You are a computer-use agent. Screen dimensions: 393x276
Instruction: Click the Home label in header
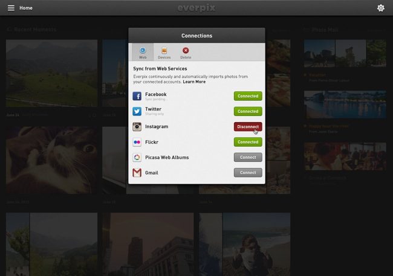pyautogui.click(x=26, y=8)
